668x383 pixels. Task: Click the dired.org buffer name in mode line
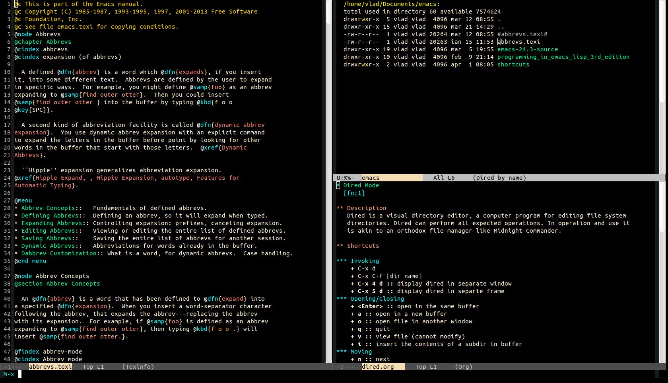378,367
